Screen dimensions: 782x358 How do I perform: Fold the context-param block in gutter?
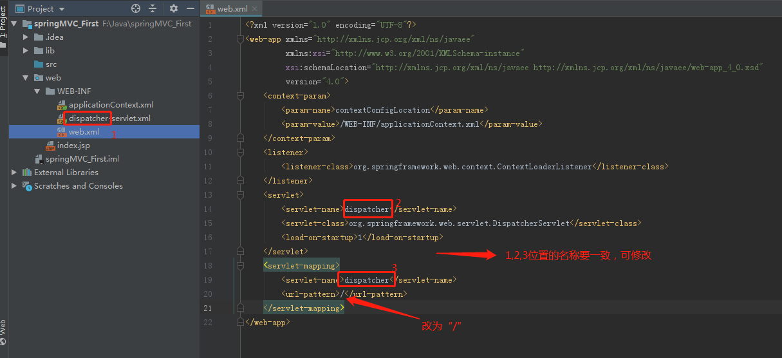point(240,96)
